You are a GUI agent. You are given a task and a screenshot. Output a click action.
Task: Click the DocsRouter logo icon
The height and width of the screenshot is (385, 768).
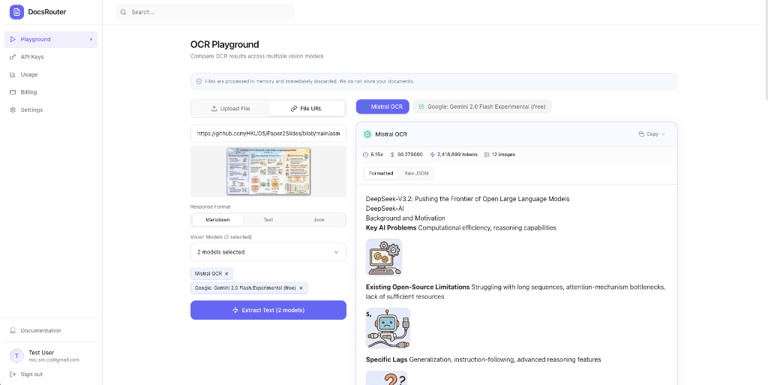(16, 12)
